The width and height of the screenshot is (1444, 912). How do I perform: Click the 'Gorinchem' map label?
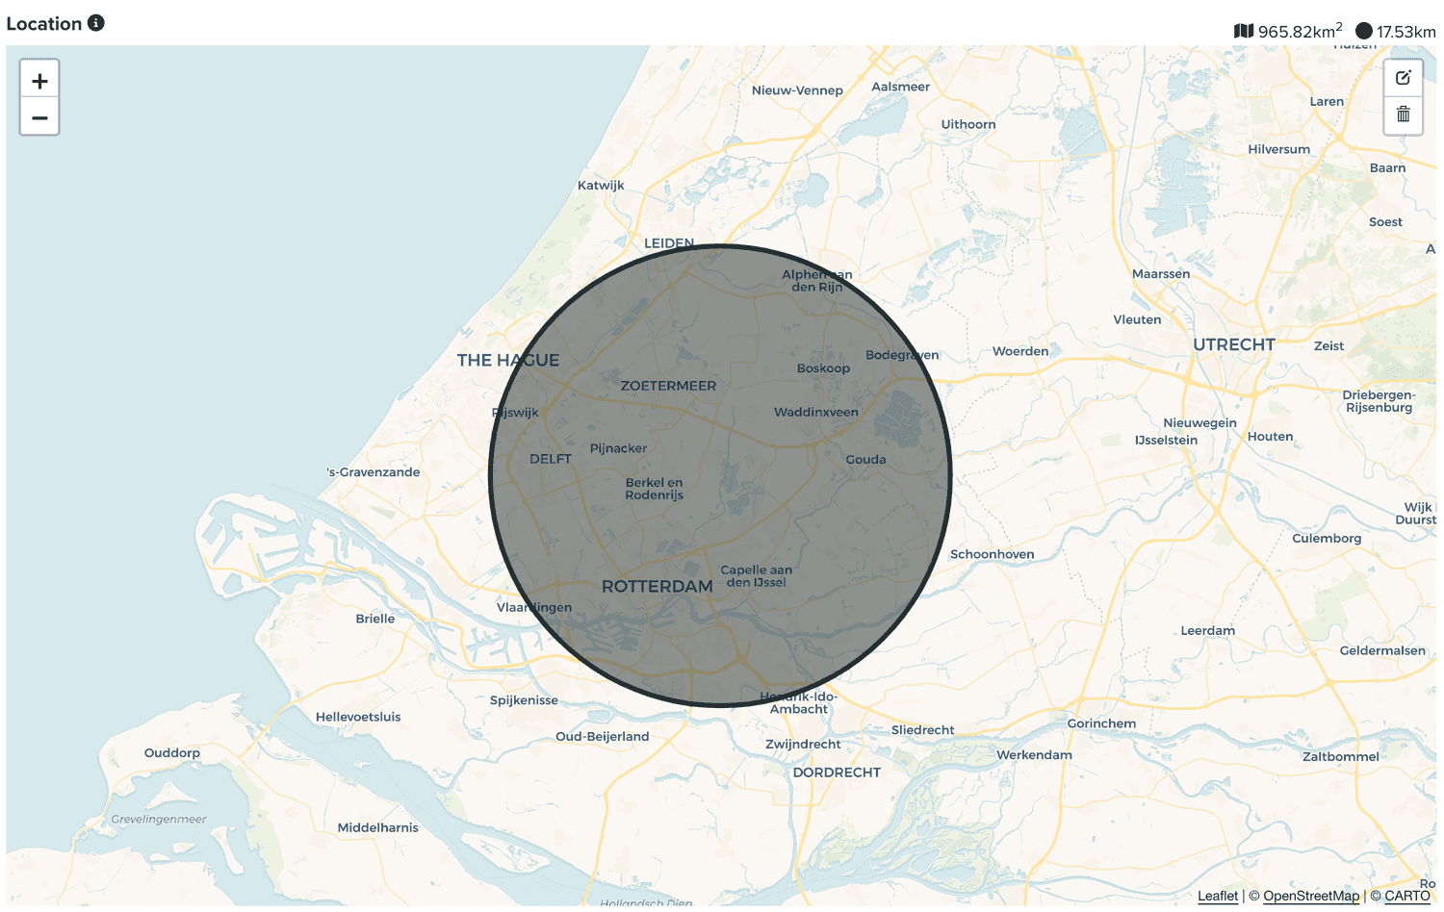[1101, 723]
